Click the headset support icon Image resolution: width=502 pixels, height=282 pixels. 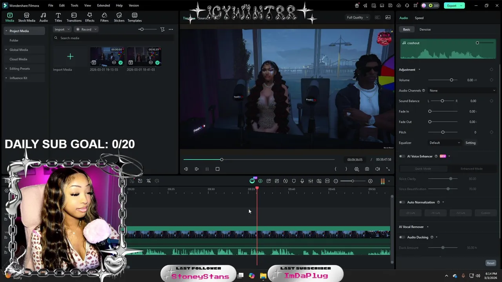click(x=407, y=5)
